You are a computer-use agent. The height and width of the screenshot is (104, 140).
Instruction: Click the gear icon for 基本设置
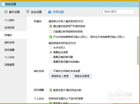[x=6, y=12]
